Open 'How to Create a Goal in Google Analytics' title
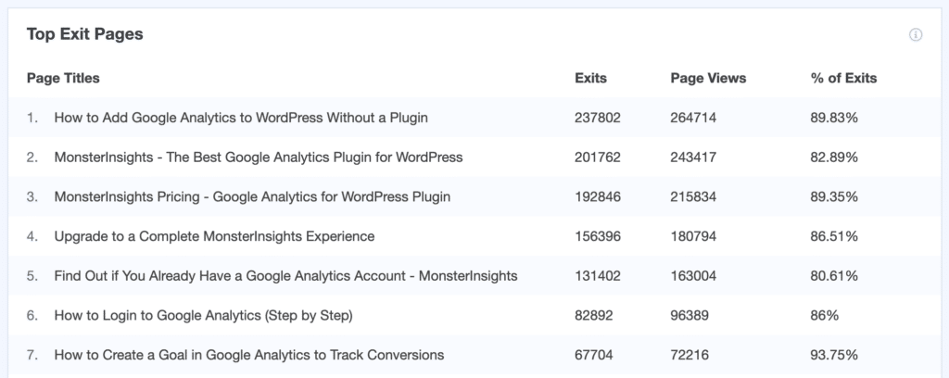This screenshot has width=949, height=378. tap(248, 355)
